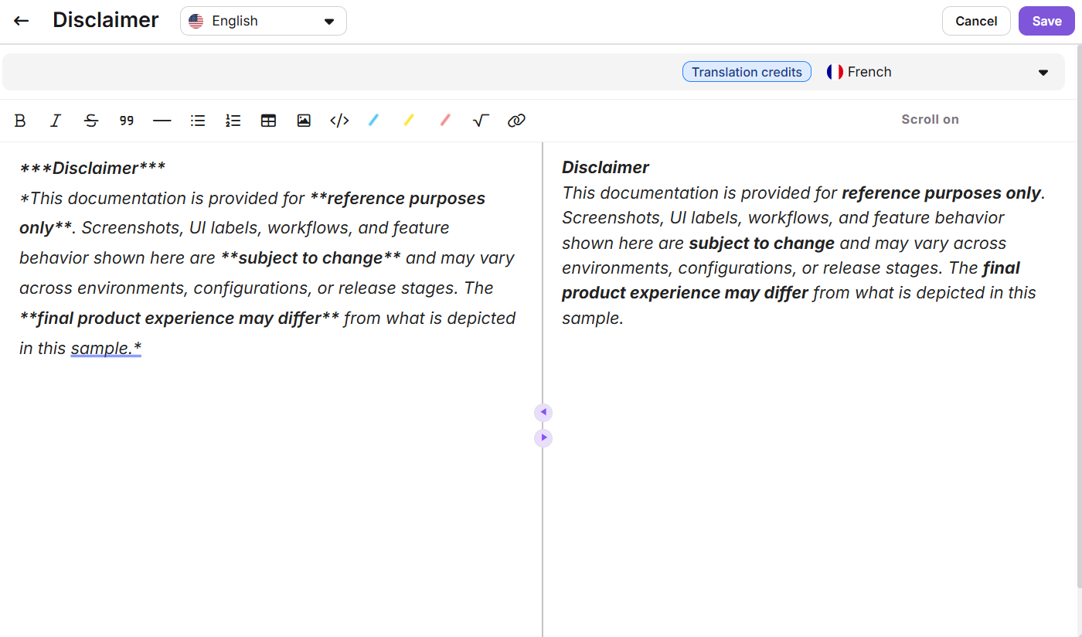
Task: Cancel editing the disclaimer
Action: [x=975, y=21]
